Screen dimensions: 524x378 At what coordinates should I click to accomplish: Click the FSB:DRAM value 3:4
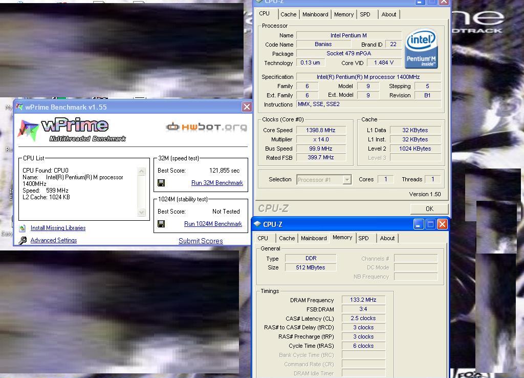click(x=363, y=309)
